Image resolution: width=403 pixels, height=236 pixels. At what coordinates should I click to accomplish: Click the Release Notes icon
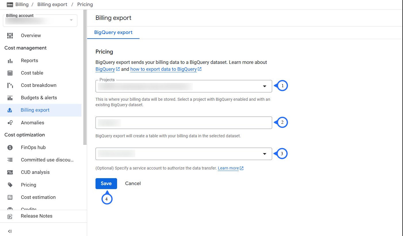(x=10, y=216)
